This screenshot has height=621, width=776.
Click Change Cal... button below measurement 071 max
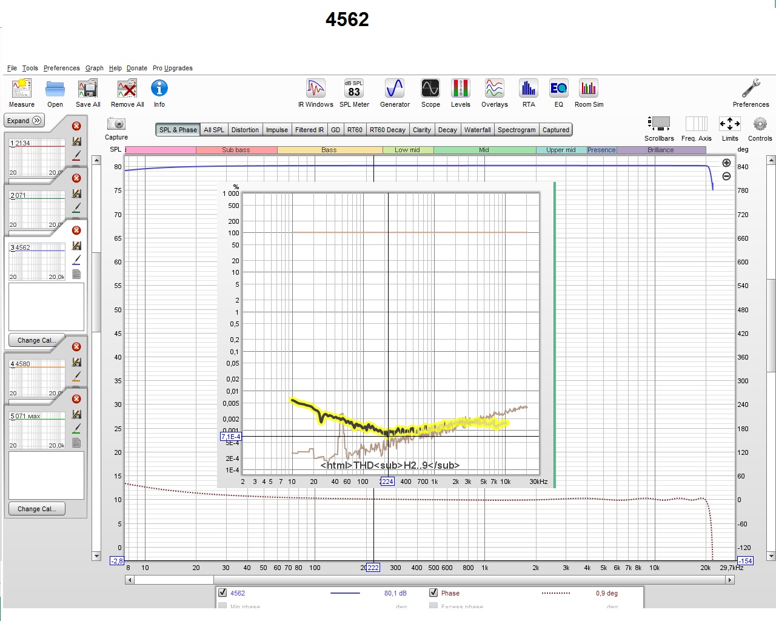coord(37,509)
